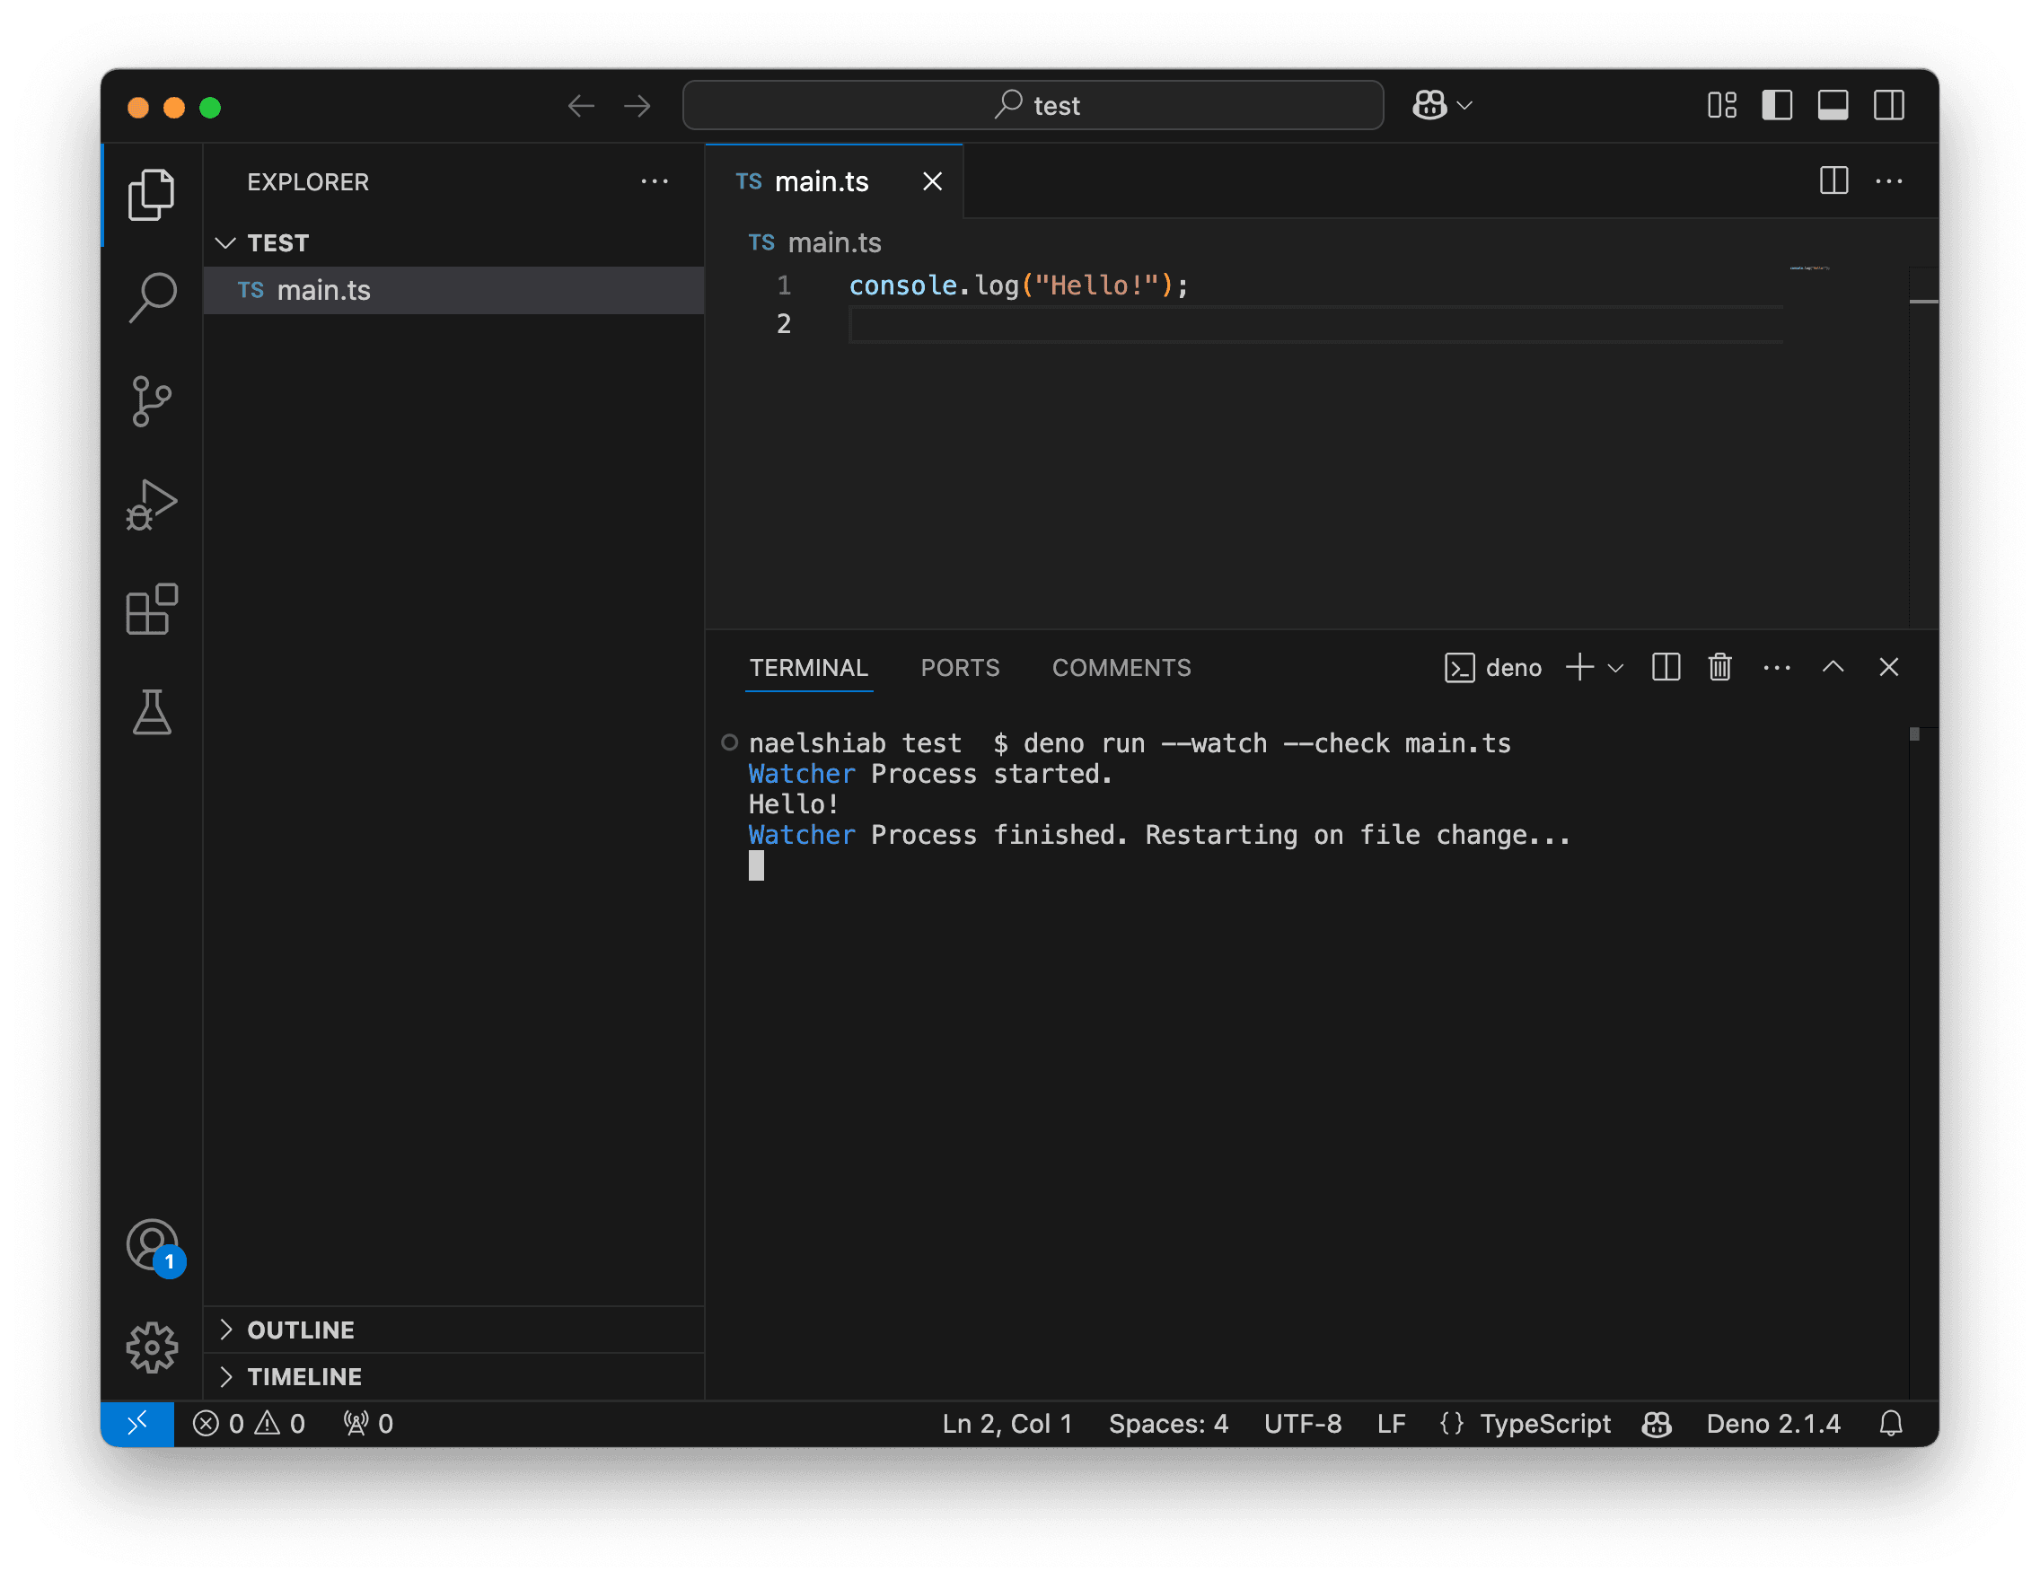Click the Accounts icon with badge
The image size is (2040, 1580).
point(154,1245)
